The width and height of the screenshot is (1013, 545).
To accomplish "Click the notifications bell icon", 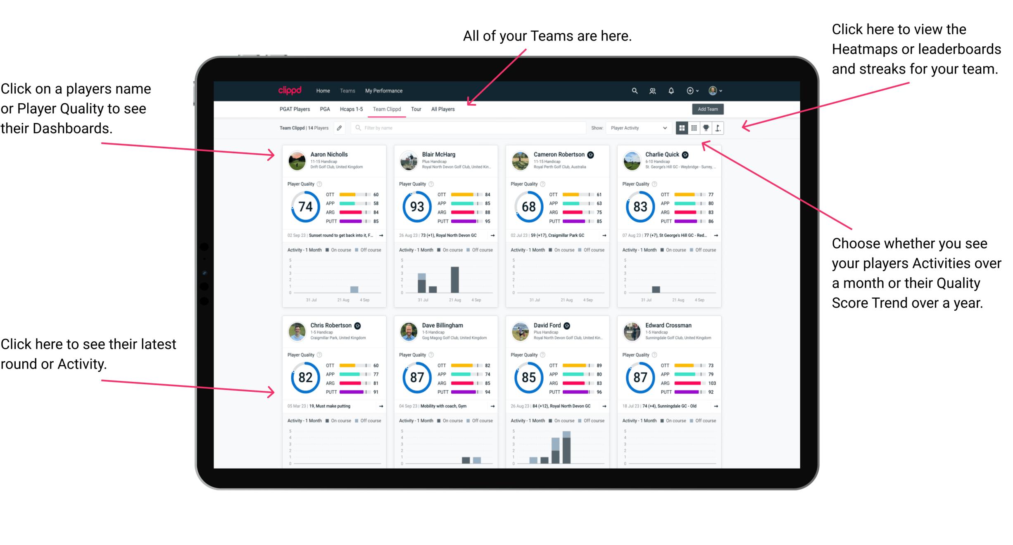I will (x=671, y=90).
